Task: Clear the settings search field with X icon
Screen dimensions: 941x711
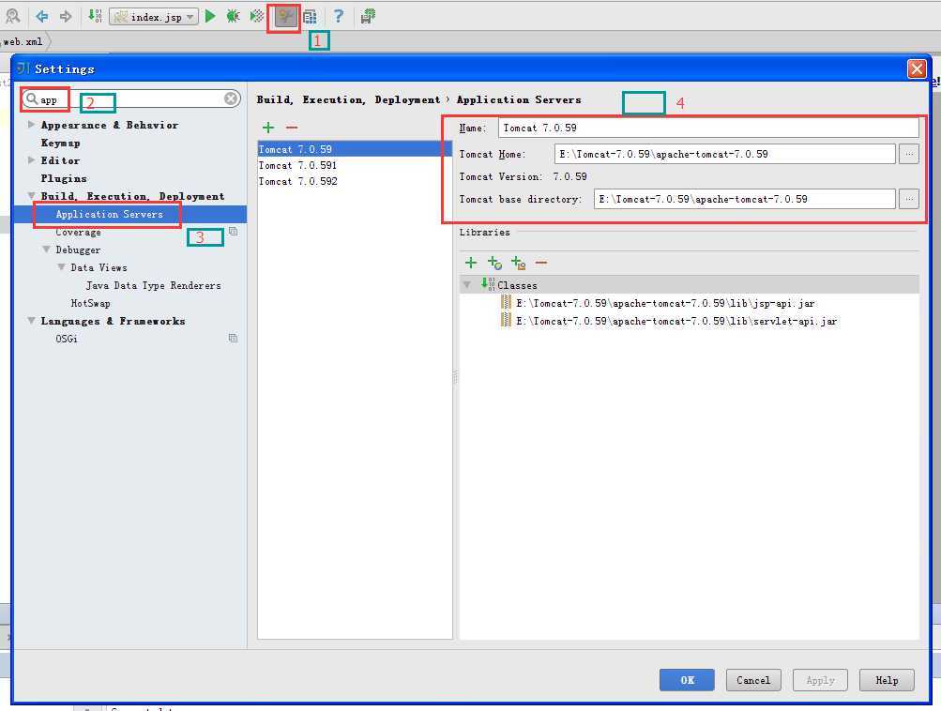Action: pyautogui.click(x=231, y=98)
